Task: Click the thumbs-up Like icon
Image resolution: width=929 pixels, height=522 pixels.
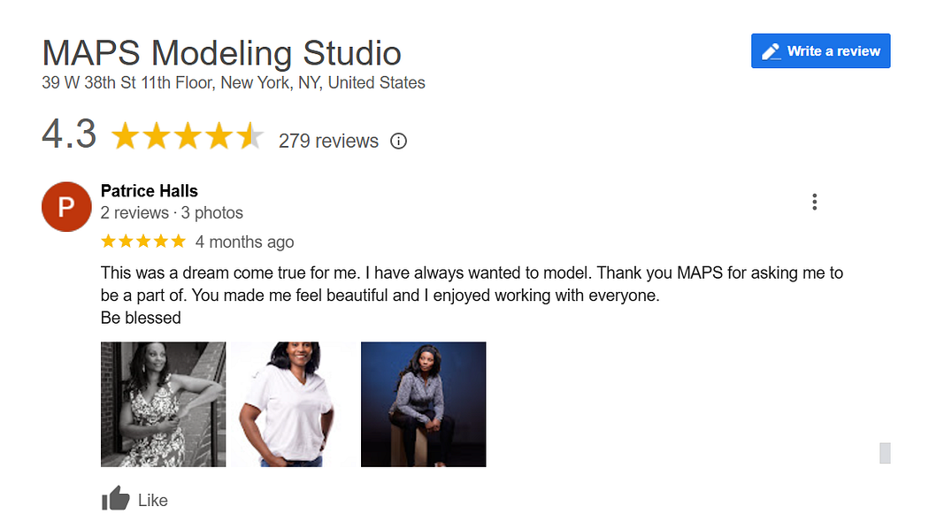Action: click(x=116, y=498)
